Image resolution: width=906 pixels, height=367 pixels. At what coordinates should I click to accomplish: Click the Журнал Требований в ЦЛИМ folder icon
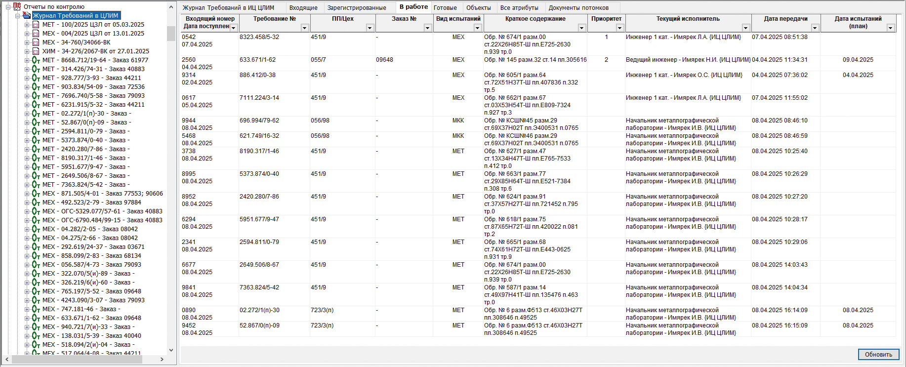click(27, 16)
